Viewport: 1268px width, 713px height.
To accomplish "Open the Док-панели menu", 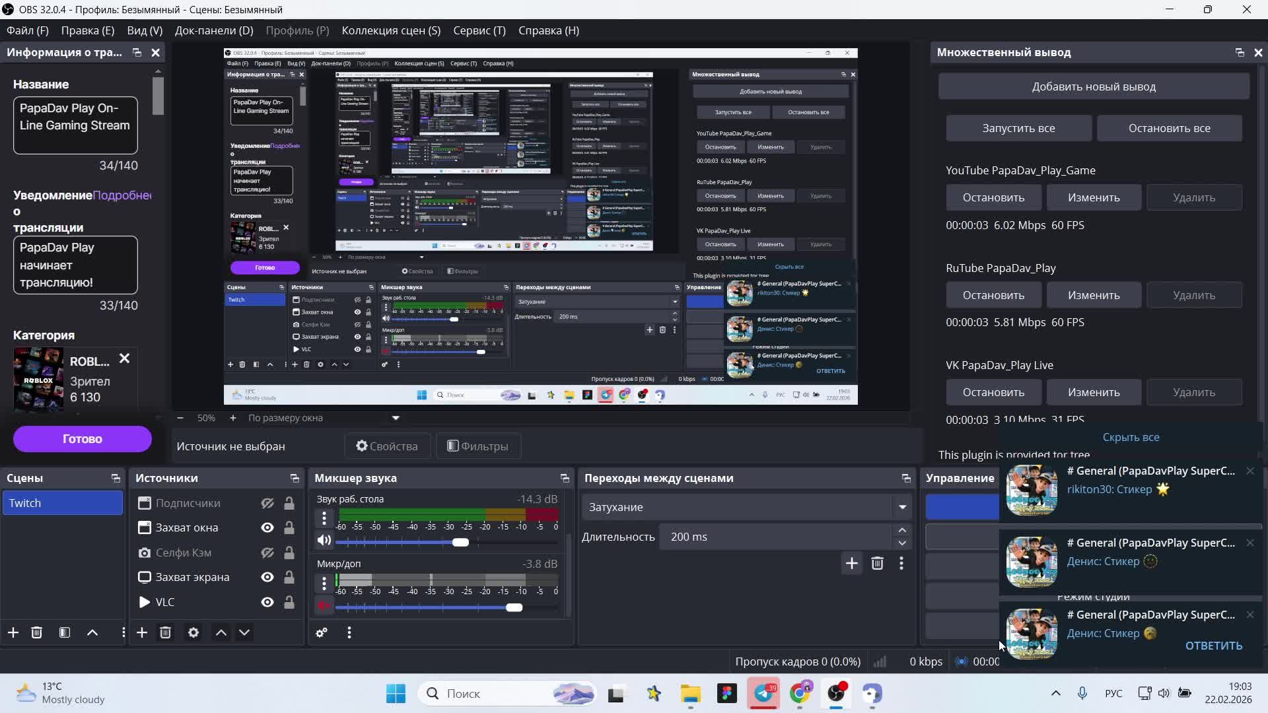I will click(213, 30).
